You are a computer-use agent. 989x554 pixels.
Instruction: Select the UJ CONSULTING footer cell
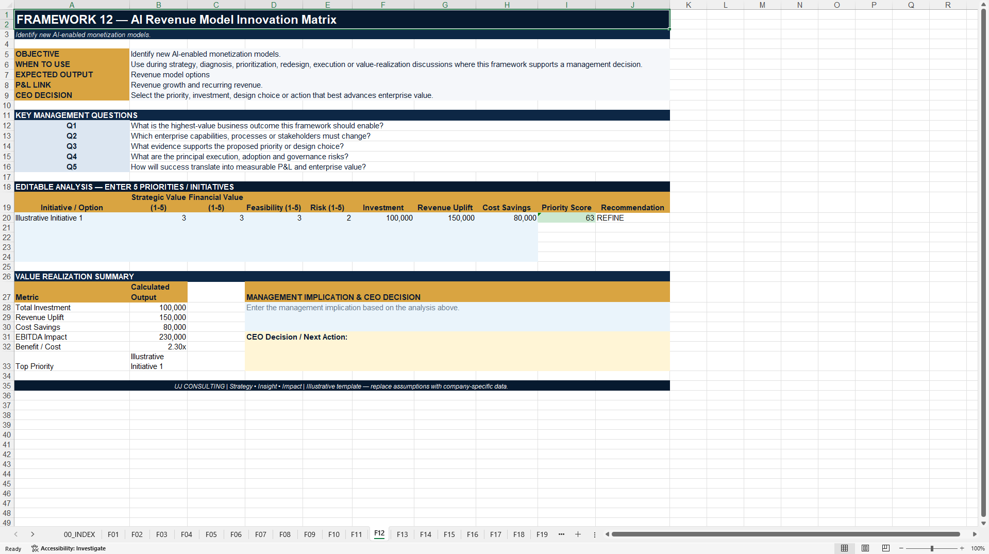pos(342,386)
